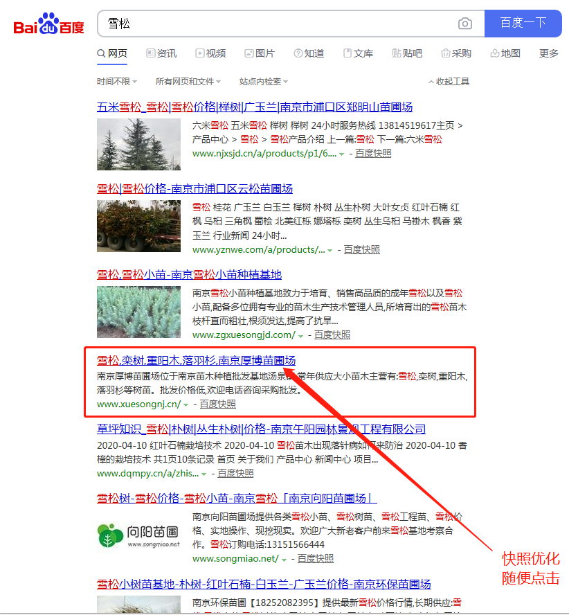Viewport: 569px width, 615px height.
Task: Switch to the 视频 tab
Action: coord(210,53)
